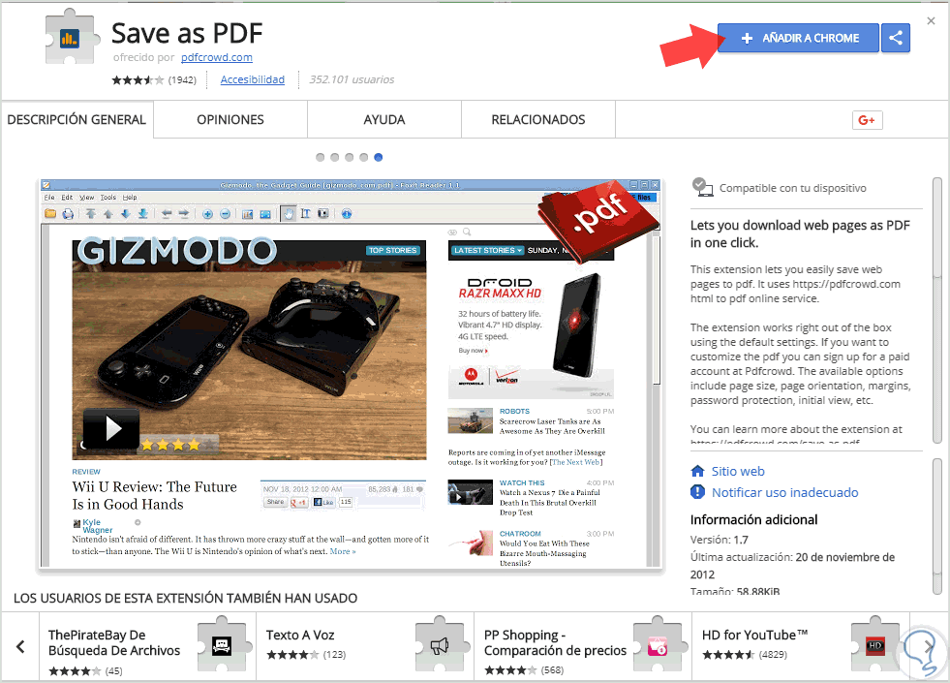950x683 pixels.
Task: Close the extension dialog
Action: pos(932,21)
